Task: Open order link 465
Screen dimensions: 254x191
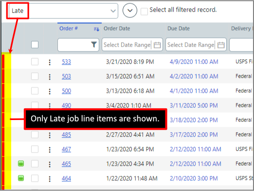Action: 66,164
